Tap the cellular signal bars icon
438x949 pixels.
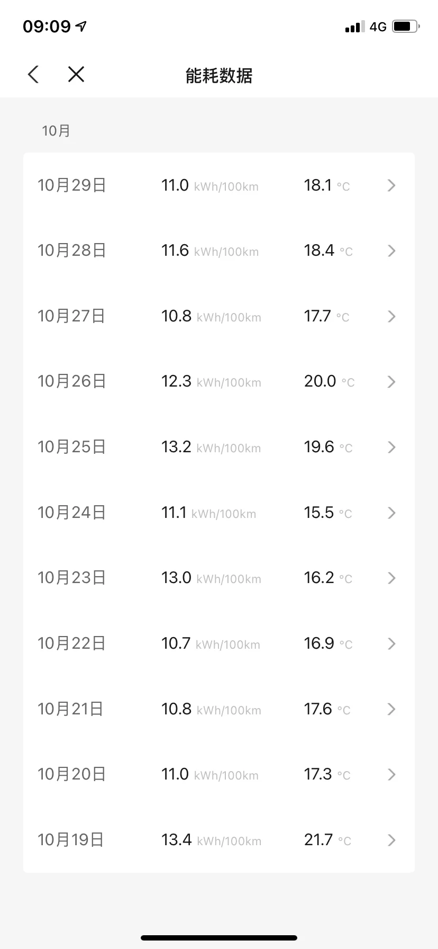(x=354, y=27)
